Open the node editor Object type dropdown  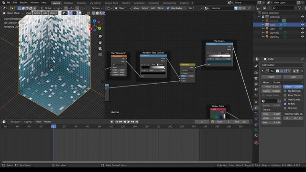(123, 8)
